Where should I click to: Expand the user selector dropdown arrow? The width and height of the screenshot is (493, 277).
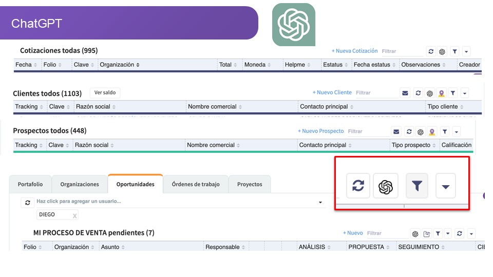[x=320, y=202]
